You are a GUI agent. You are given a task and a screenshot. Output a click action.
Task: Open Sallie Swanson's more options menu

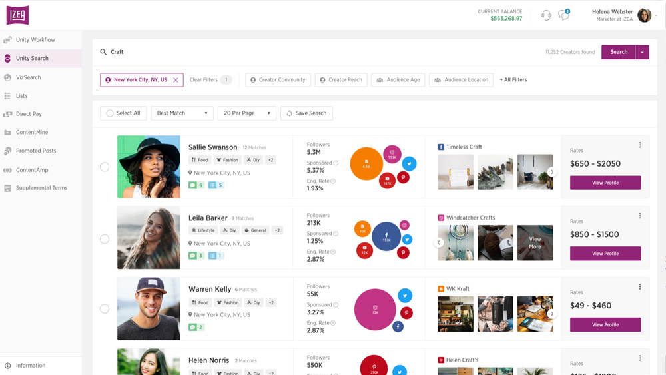[x=640, y=145]
